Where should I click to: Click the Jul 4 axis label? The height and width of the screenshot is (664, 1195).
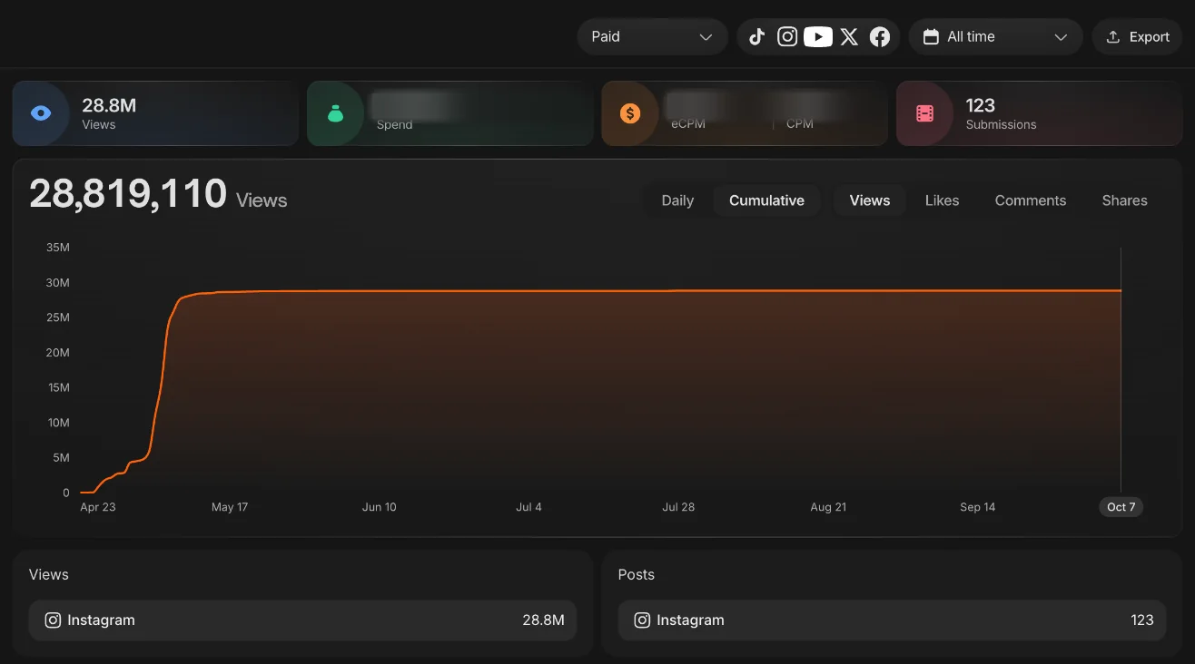coord(528,507)
